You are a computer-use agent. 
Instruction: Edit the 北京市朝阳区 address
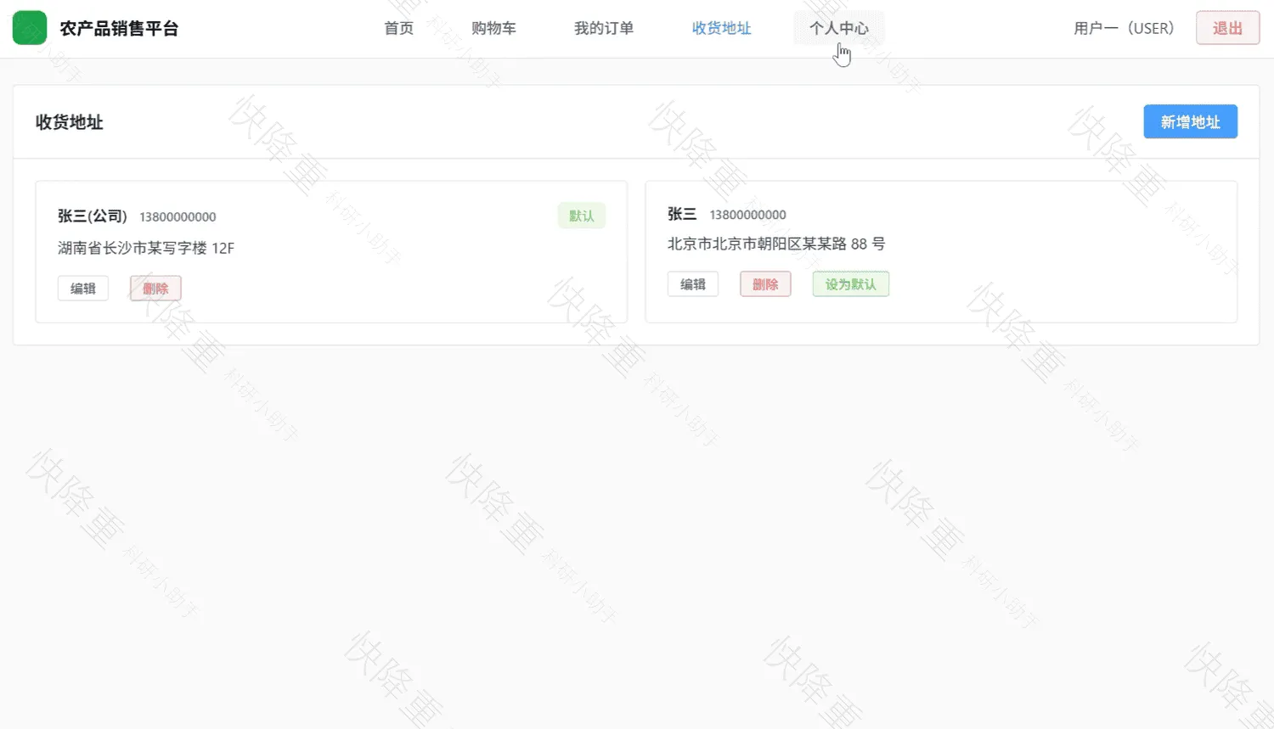click(693, 284)
